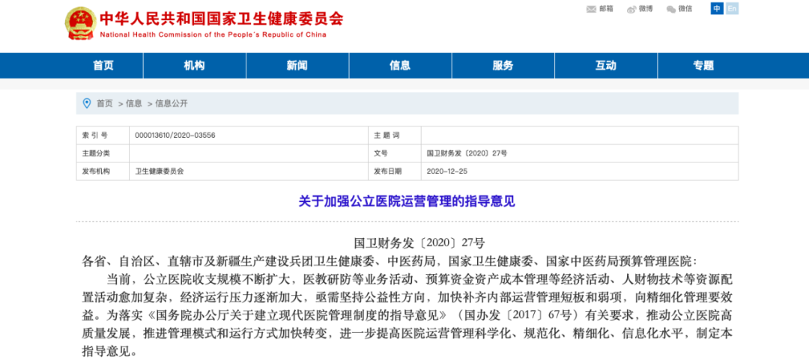Click the 文号 label cell

(x=394, y=153)
